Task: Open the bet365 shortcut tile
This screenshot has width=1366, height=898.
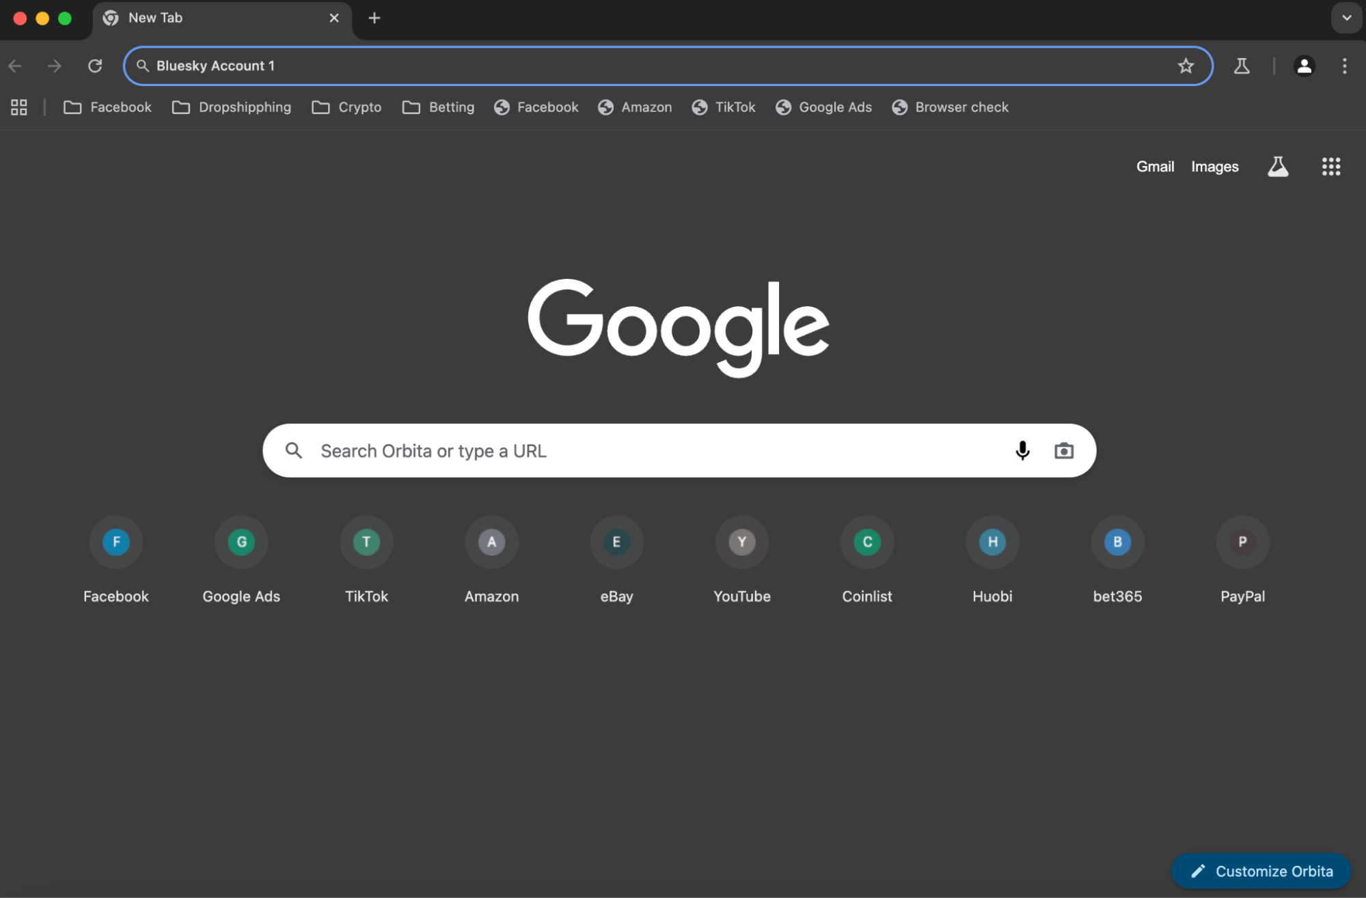Action: pyautogui.click(x=1117, y=560)
